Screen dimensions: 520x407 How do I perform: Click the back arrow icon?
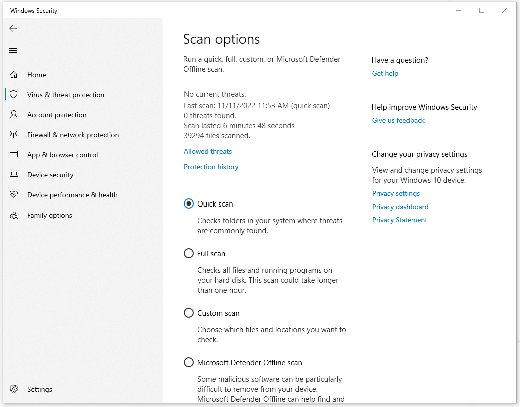point(13,28)
